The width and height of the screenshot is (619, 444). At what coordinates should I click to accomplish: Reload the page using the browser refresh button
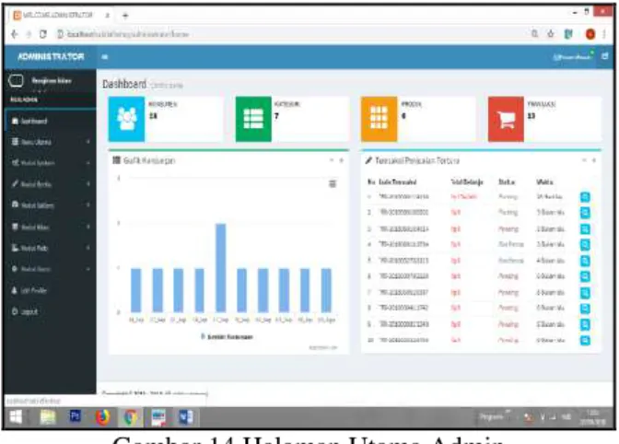tap(43, 34)
